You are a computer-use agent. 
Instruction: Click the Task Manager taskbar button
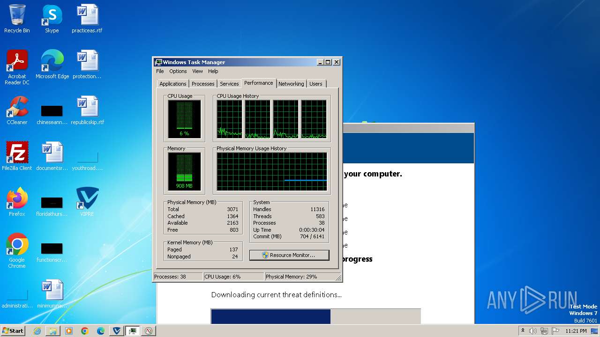click(133, 331)
